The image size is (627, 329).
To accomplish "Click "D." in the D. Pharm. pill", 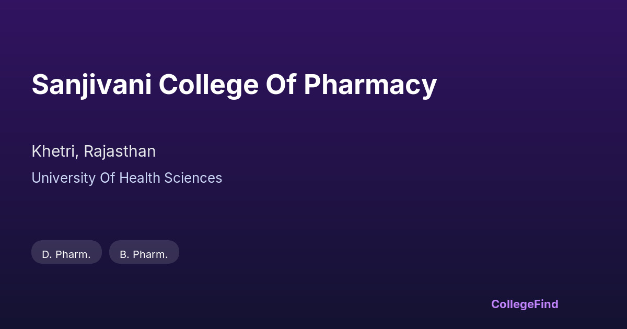I will coord(47,254).
